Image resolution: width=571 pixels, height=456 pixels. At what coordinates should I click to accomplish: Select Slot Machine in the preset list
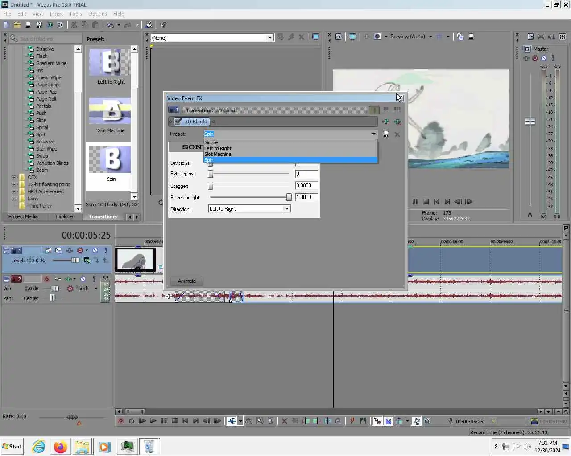290,154
